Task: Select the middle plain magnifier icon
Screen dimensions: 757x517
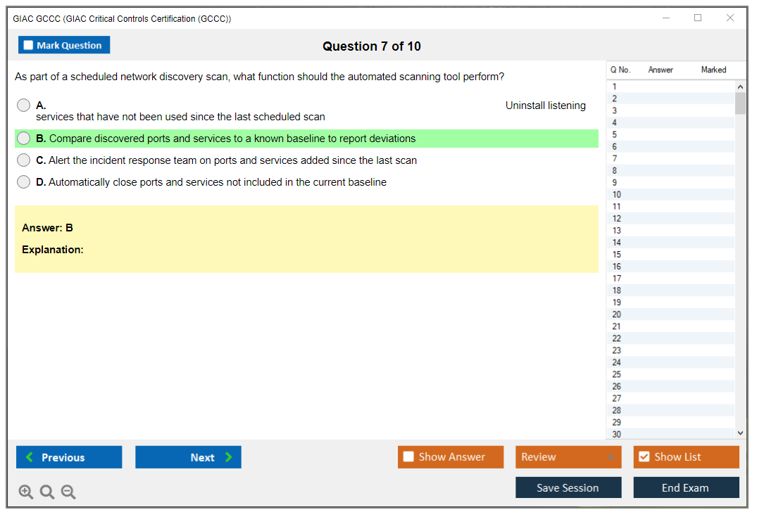Action: (x=46, y=492)
